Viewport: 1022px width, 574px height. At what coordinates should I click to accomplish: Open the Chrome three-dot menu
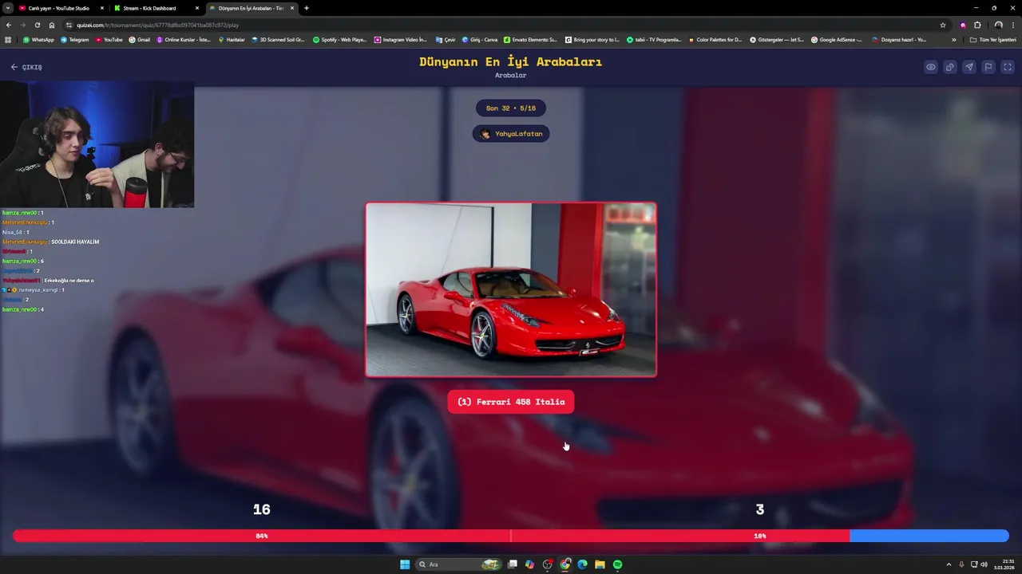pos(1012,25)
